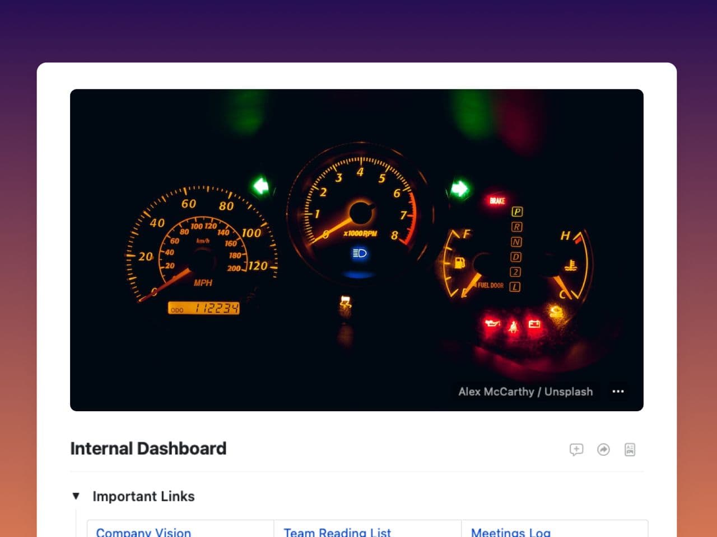Click the Important Links heading text

pos(143,496)
